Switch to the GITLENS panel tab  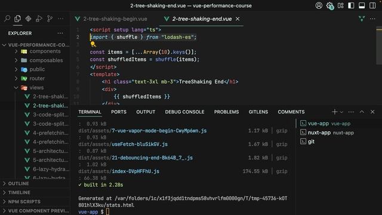[258, 112]
